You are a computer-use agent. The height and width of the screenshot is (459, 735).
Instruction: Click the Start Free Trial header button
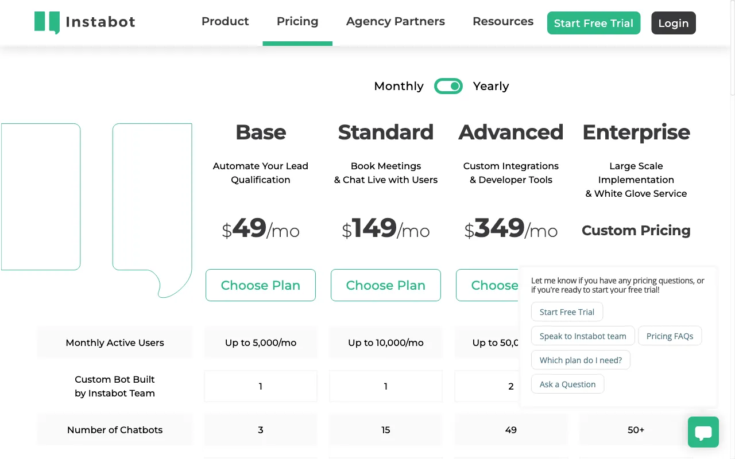click(x=594, y=23)
